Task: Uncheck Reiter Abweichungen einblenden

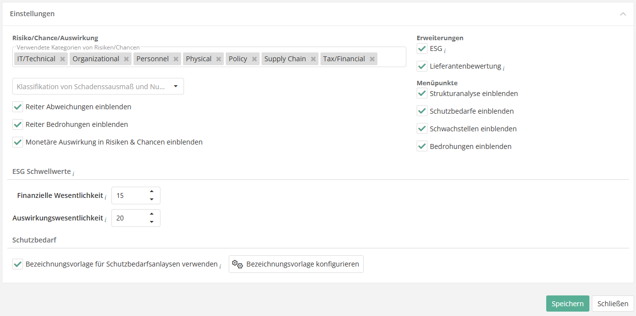Action: tap(18, 107)
